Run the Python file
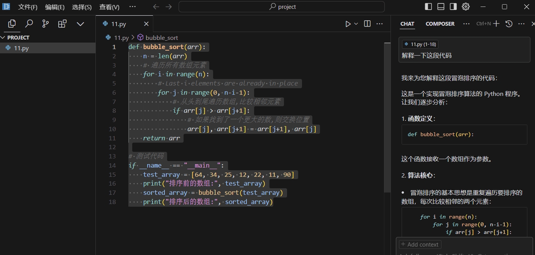 pyautogui.click(x=348, y=24)
